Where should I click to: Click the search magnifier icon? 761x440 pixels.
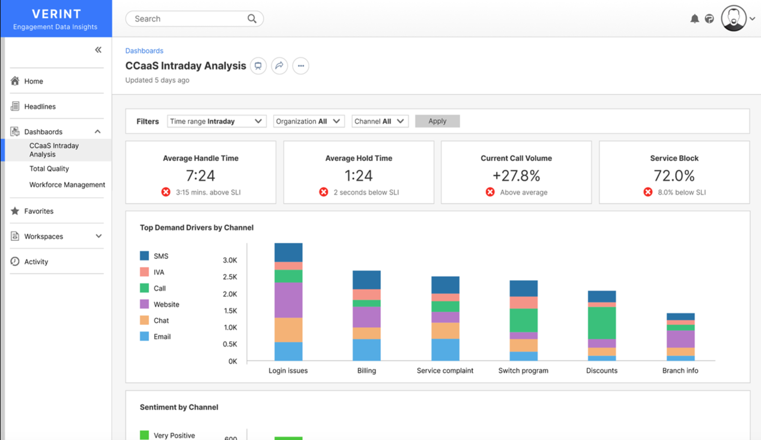252,19
